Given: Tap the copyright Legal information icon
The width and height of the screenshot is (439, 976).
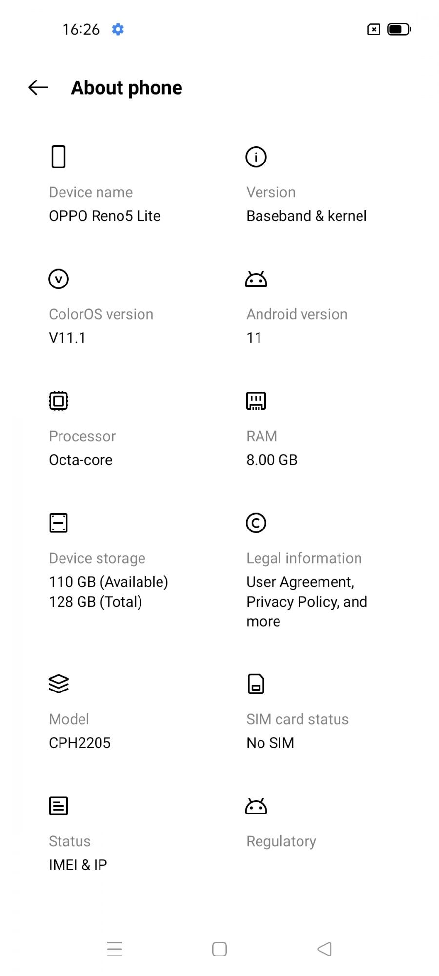Looking at the screenshot, I should pyautogui.click(x=256, y=523).
